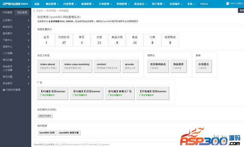Click the 清除所有缓存 button
The width and height of the screenshot is (244, 147).
click(45, 116)
